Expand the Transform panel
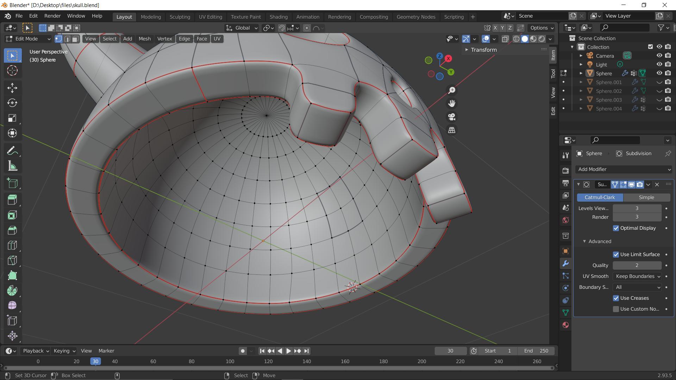The width and height of the screenshot is (676, 380). click(x=467, y=50)
